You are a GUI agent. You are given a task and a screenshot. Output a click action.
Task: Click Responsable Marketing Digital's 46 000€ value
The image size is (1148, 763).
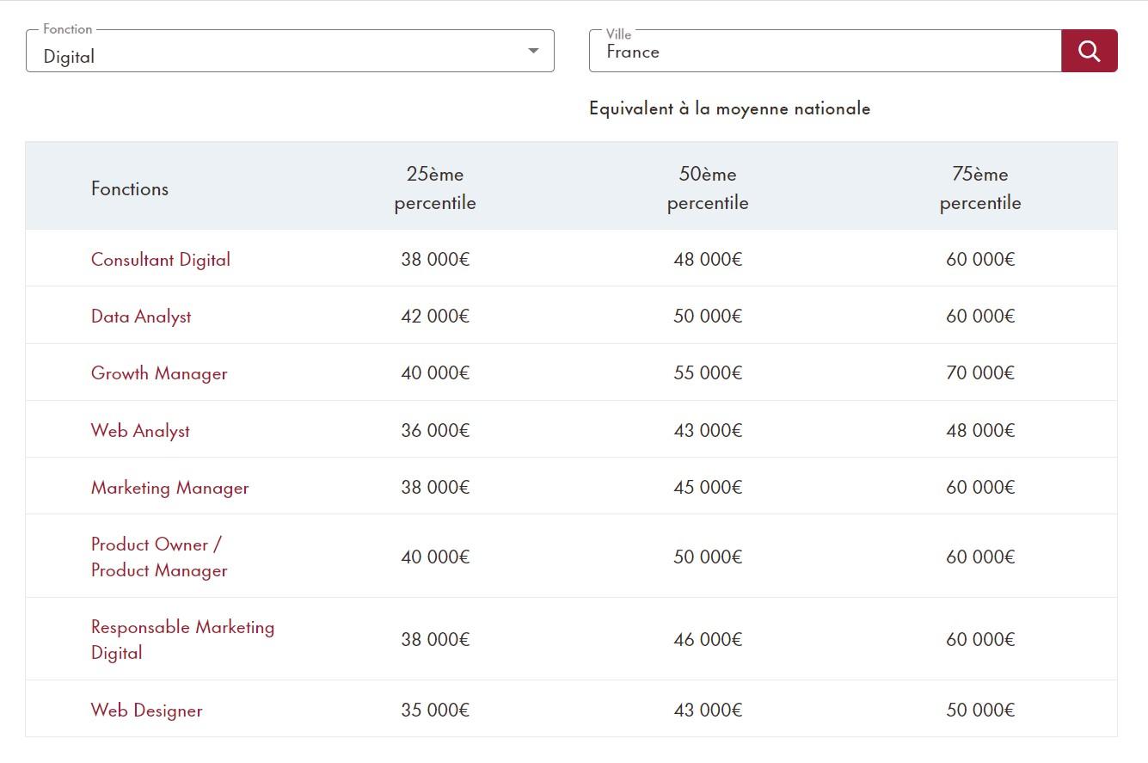point(708,639)
